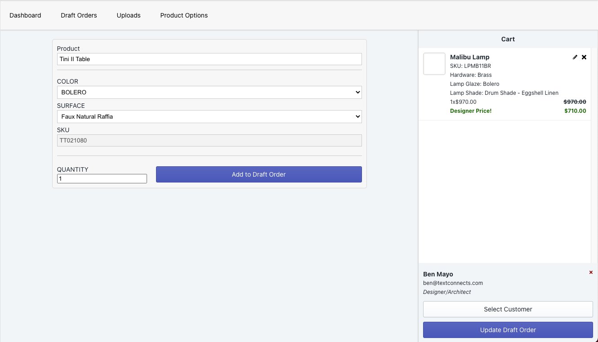Click the Malibu Lamp item title

tap(469, 57)
